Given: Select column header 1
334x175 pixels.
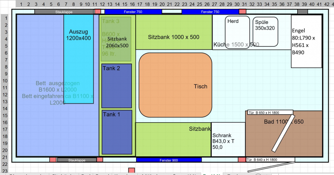Looking at the screenshot, I should point(21,4).
